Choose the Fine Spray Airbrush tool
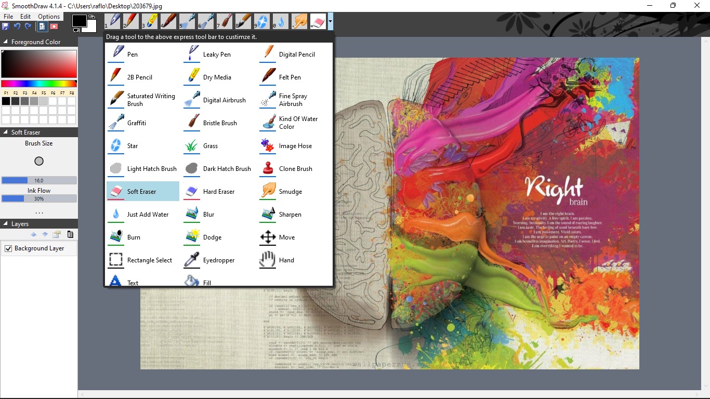The image size is (710, 399). point(294,100)
